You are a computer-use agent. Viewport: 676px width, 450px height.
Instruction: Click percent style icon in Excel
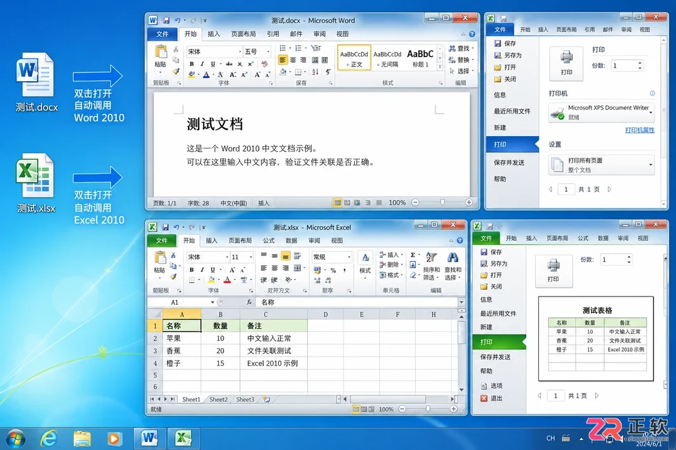[333, 270]
